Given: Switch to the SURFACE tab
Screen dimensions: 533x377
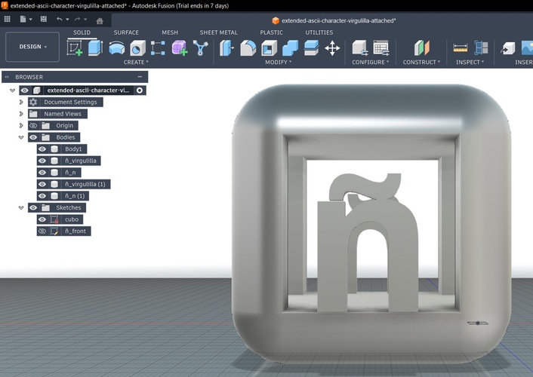Looking at the screenshot, I should 126,32.
